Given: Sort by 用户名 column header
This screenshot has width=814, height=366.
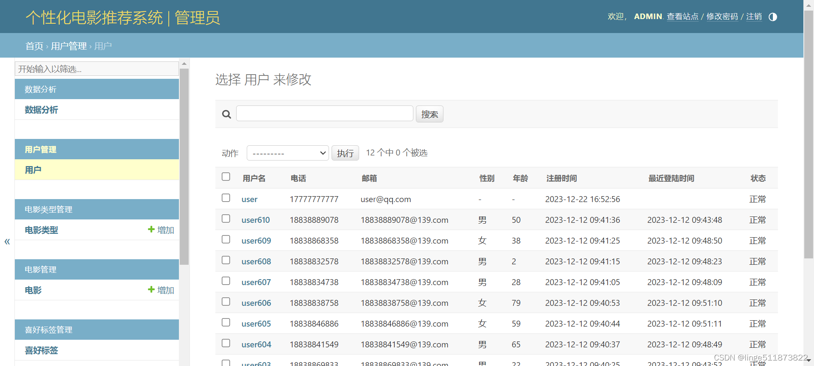Looking at the screenshot, I should tap(254, 178).
